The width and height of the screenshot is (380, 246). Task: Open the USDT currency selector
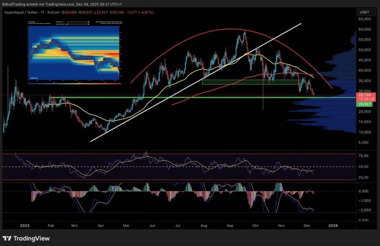(x=364, y=12)
